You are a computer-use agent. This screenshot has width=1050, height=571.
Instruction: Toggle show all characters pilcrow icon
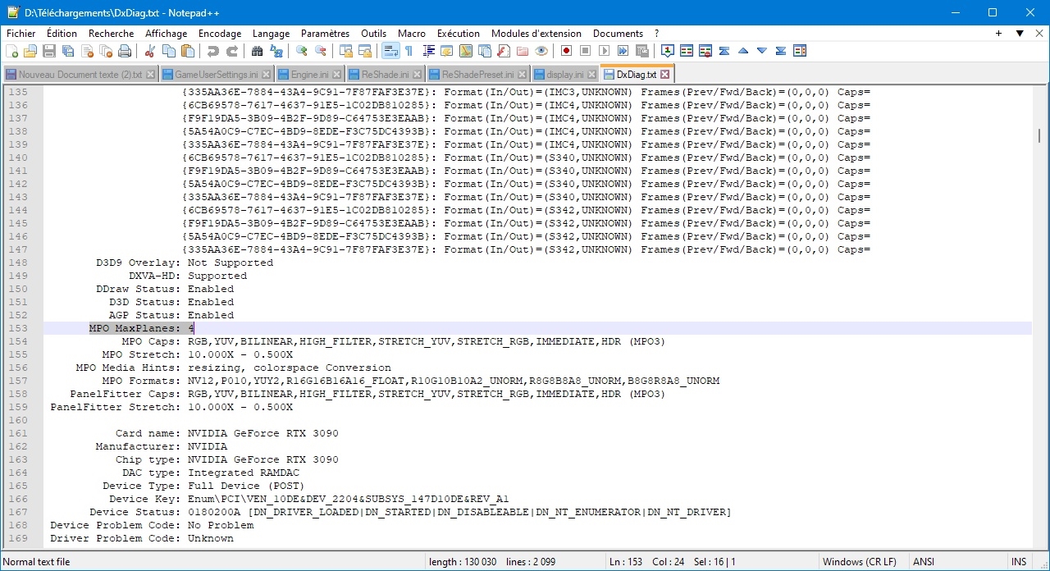click(x=409, y=51)
